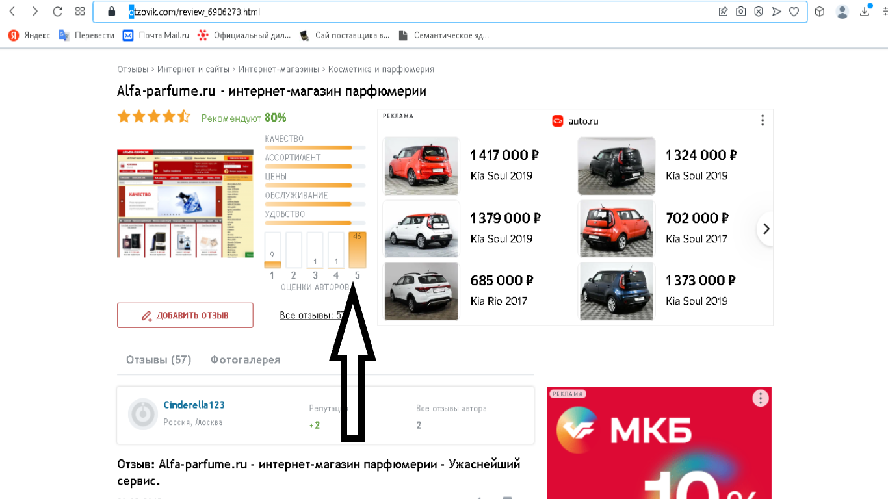Screen dimensions: 888x499
Task: Click Рекомендуют 80% text
Action: click(244, 118)
